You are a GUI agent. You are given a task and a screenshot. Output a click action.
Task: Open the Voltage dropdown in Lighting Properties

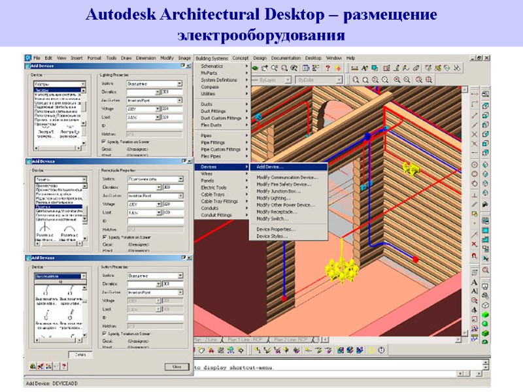click(158, 109)
